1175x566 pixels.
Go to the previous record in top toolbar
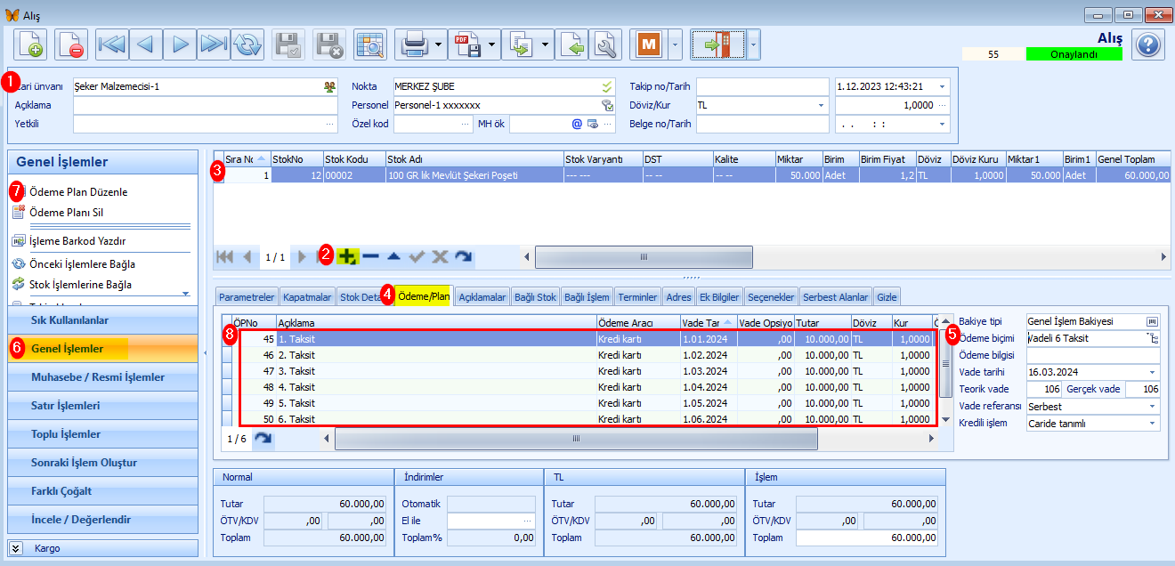click(x=146, y=44)
